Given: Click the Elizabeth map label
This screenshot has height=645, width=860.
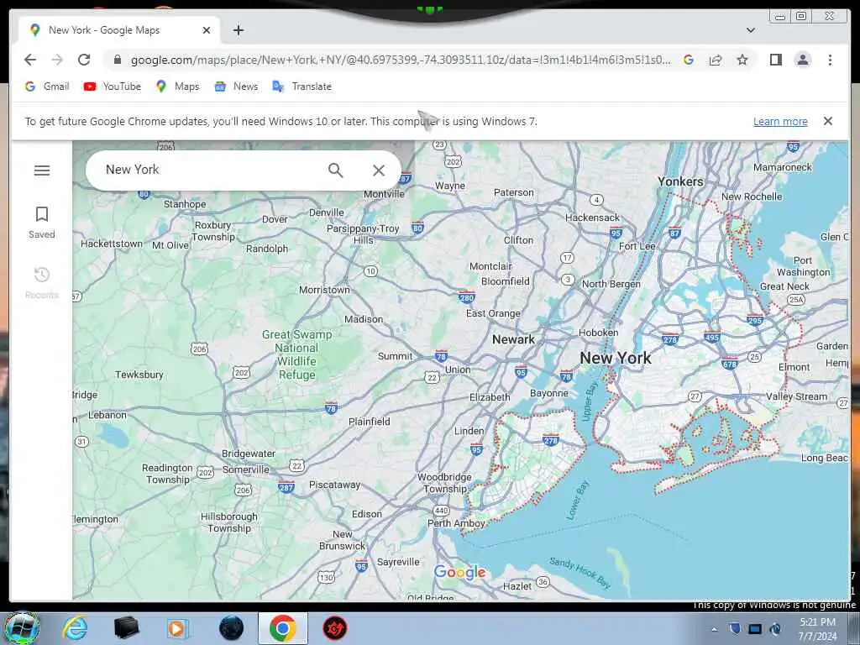Looking at the screenshot, I should pyautogui.click(x=490, y=397).
